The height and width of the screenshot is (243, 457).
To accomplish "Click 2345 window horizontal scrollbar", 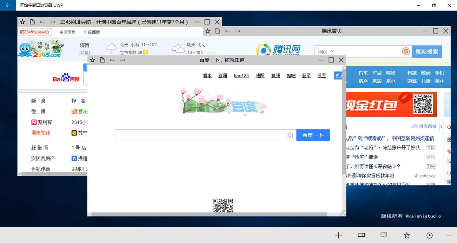I will click(54, 174).
